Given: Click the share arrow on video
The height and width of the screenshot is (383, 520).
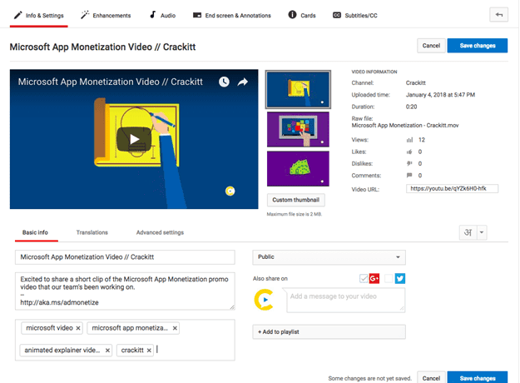Looking at the screenshot, I should click(243, 82).
